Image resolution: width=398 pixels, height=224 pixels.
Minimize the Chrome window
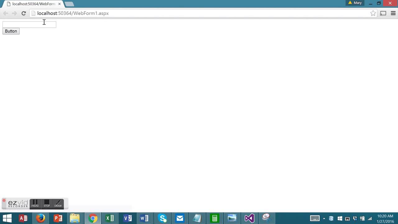(x=371, y=3)
